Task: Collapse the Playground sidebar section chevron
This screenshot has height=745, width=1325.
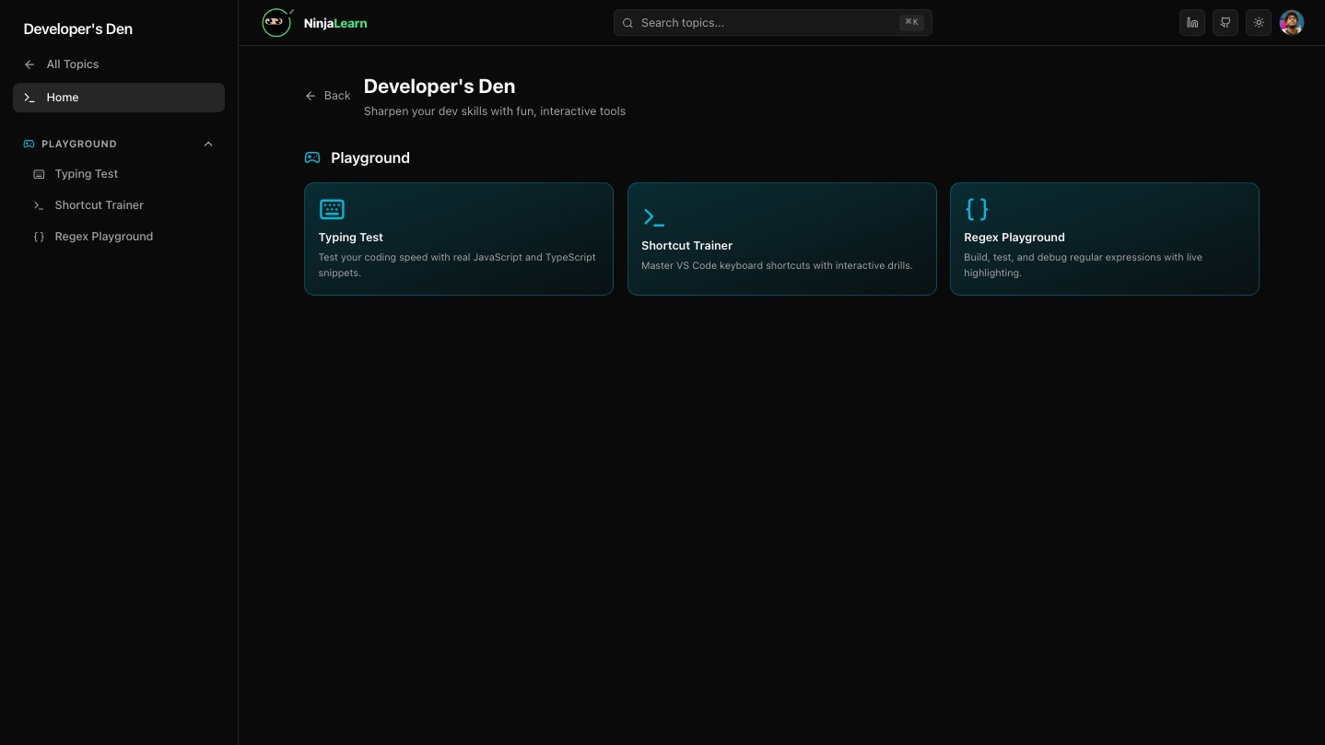Action: 208,144
